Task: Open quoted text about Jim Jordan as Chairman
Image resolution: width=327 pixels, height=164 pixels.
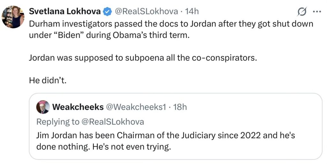Action: point(165,136)
